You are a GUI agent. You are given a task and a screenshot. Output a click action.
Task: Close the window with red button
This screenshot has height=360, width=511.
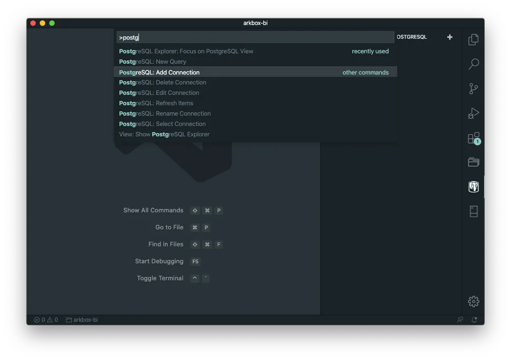coord(33,23)
